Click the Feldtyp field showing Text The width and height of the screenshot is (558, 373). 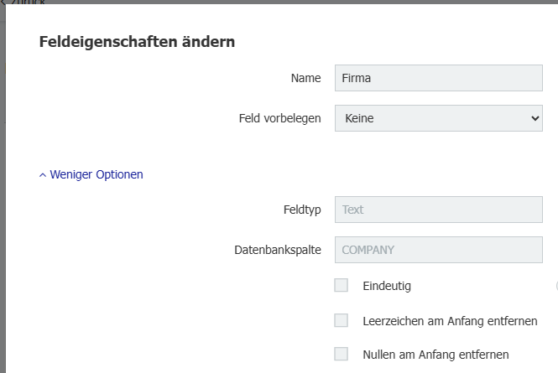438,210
